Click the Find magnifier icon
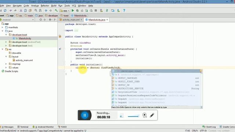This screenshot has height=132, width=235. (36, 11)
